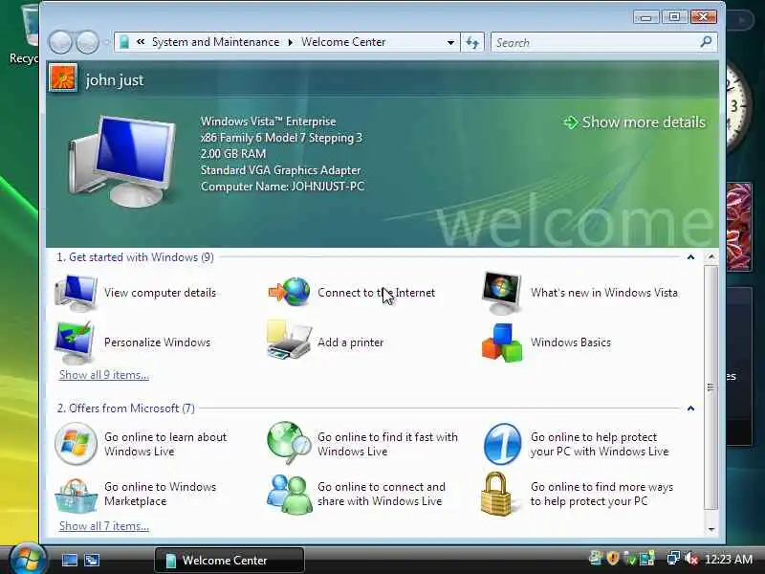Click the security shield tray icon
The width and height of the screenshot is (765, 574).
coord(613,558)
